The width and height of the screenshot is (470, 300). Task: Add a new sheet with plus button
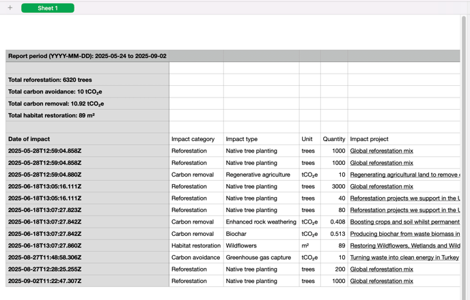[x=10, y=7]
